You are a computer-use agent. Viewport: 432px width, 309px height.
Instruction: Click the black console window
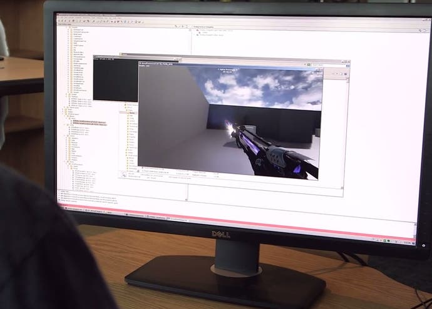point(115,80)
